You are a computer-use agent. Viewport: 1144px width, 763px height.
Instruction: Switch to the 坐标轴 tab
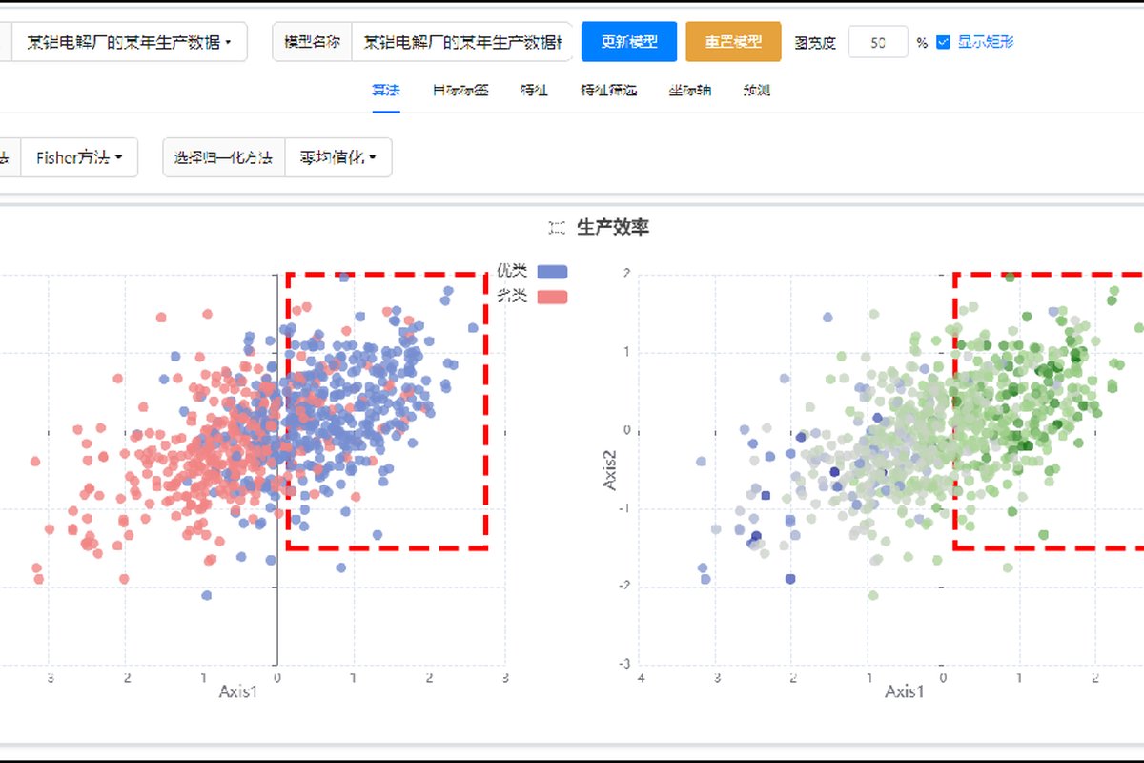pos(689,91)
